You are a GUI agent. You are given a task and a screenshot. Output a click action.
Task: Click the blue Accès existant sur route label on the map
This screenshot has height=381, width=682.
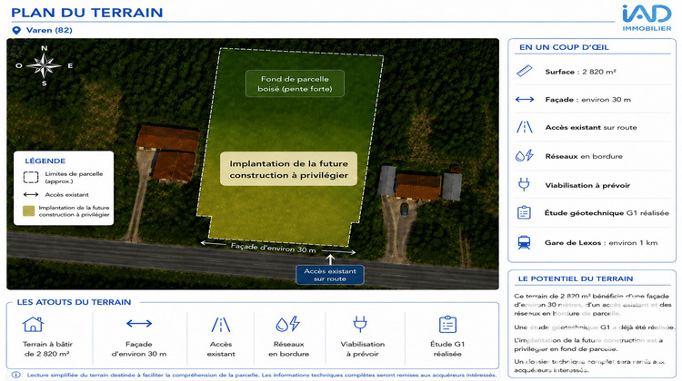click(x=330, y=275)
